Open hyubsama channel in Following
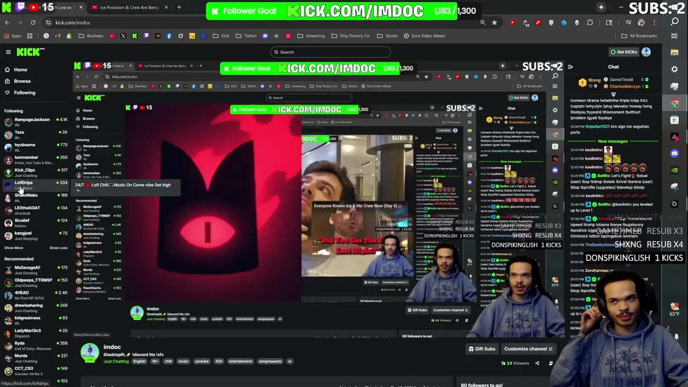This screenshot has width=688, height=387. click(36, 147)
